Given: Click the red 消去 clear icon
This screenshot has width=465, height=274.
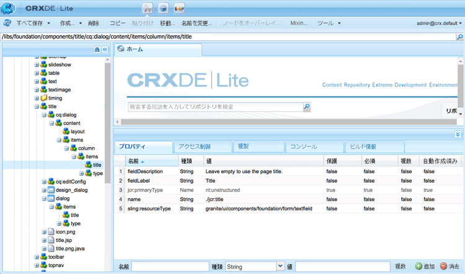Looking at the screenshot, I should point(443,267).
